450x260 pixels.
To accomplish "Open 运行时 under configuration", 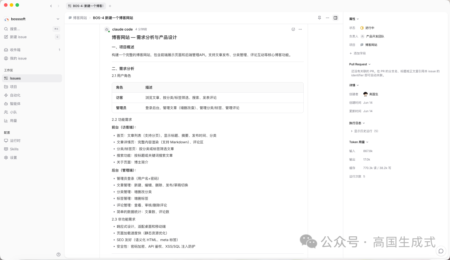I will [32, 141].
